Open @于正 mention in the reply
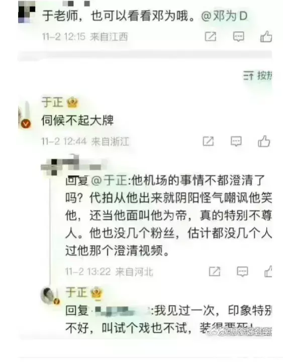The width and height of the screenshot is (283, 364). (x=110, y=180)
